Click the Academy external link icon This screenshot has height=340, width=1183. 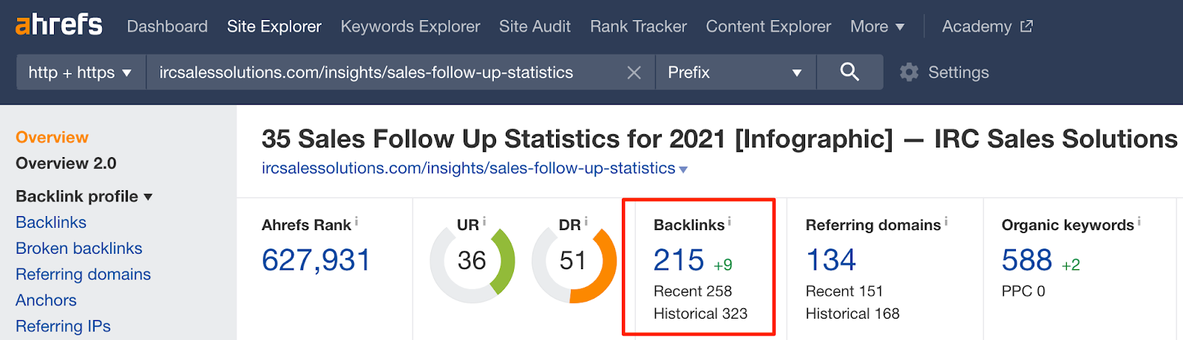1026,27
